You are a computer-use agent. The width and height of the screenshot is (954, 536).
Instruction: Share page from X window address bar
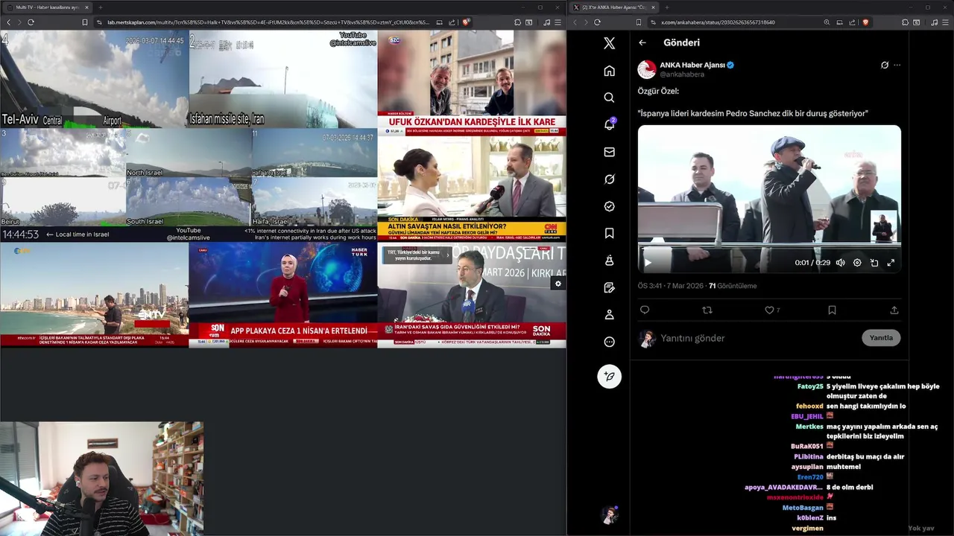click(x=852, y=22)
